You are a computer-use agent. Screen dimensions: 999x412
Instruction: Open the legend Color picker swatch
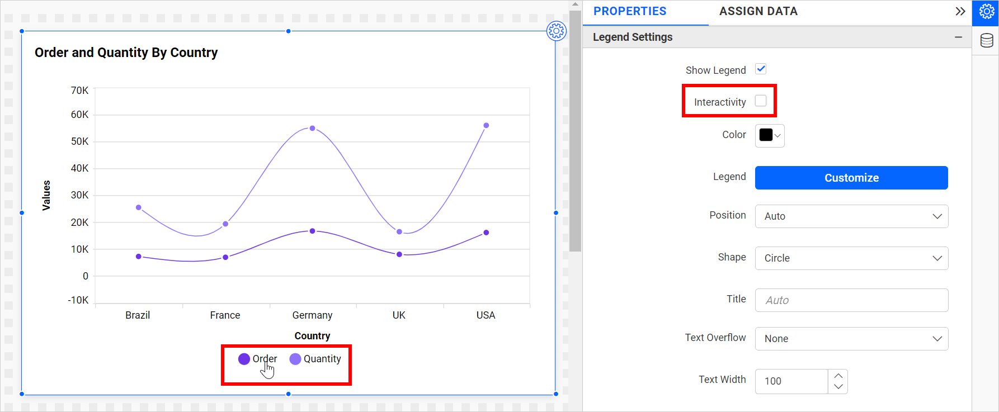pyautogui.click(x=770, y=135)
